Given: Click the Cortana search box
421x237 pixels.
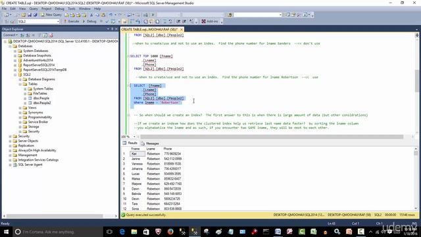Looking at the screenshot, I should point(58,232).
